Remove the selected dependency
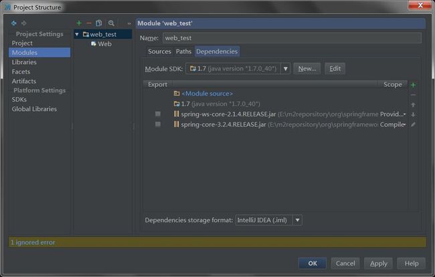The height and width of the screenshot is (277, 435). pos(413,95)
